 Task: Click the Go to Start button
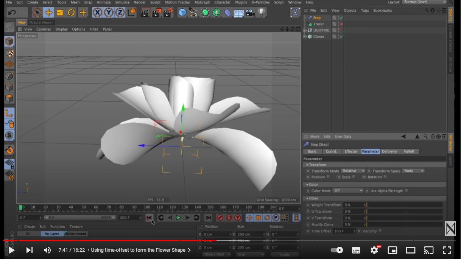pyautogui.click(x=149, y=218)
